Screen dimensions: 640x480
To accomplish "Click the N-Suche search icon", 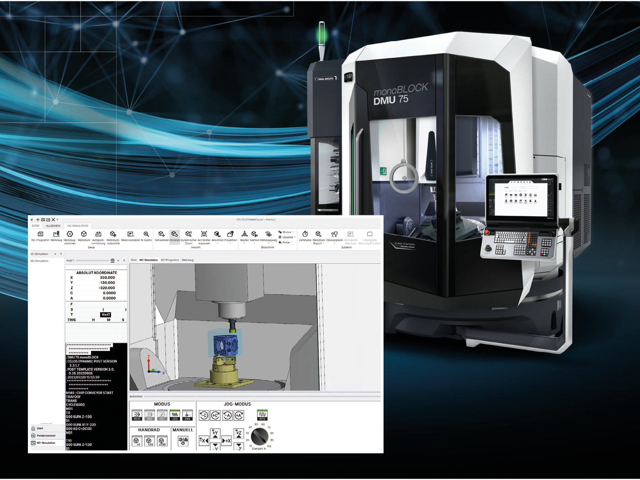I will pyautogui.click(x=146, y=235).
